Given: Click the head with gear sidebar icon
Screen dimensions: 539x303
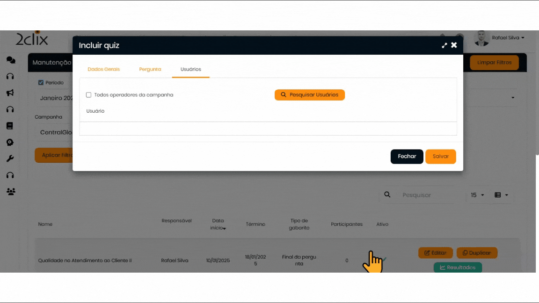Looking at the screenshot, I should point(10,143).
